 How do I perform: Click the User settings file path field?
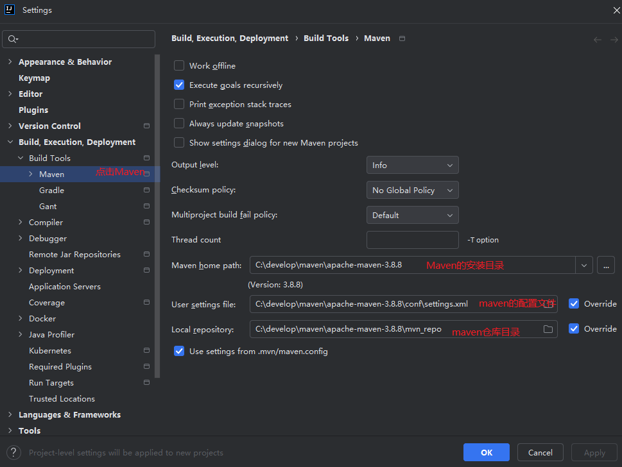[x=403, y=304]
